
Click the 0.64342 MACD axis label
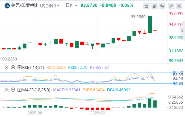tap(176, 97)
